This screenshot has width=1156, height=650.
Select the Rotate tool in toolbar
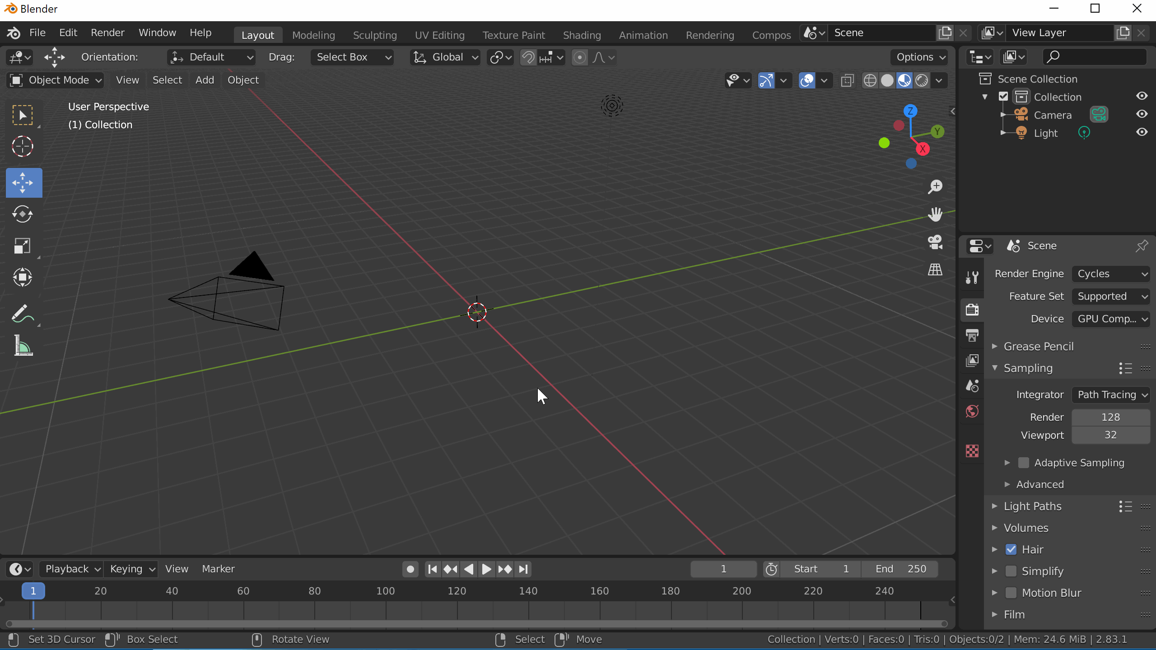point(23,214)
